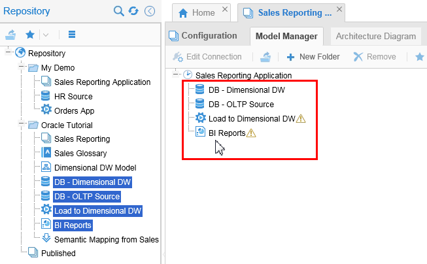The width and height of the screenshot is (427, 264).
Task: Open the favorites star dropdown arrow
Action: click(x=45, y=34)
